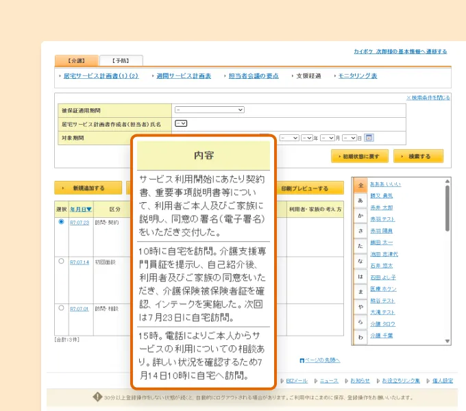The width and height of the screenshot is (466, 411).
Task: Open the R7.07.14 date link
Action: tap(79, 262)
